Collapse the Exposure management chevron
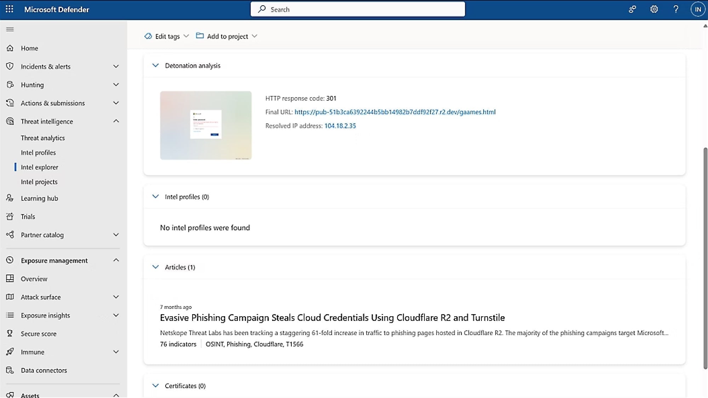This screenshot has width=708, height=398. coord(116,260)
